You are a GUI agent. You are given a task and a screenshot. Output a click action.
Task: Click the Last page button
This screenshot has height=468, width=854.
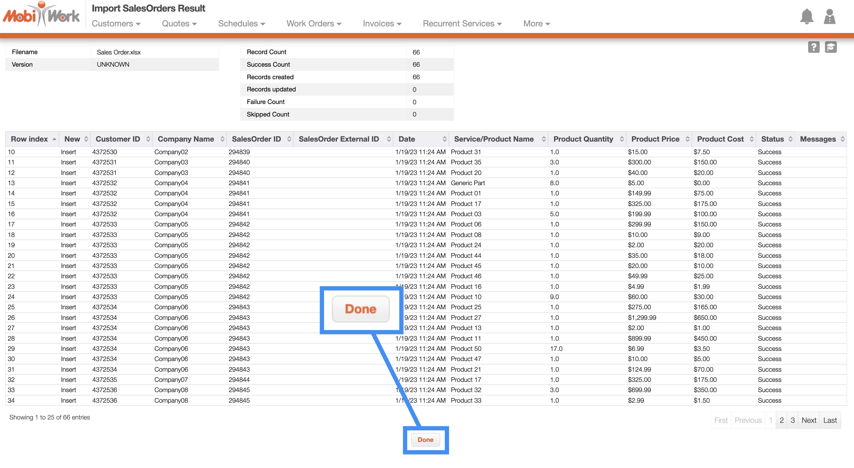tap(830, 420)
